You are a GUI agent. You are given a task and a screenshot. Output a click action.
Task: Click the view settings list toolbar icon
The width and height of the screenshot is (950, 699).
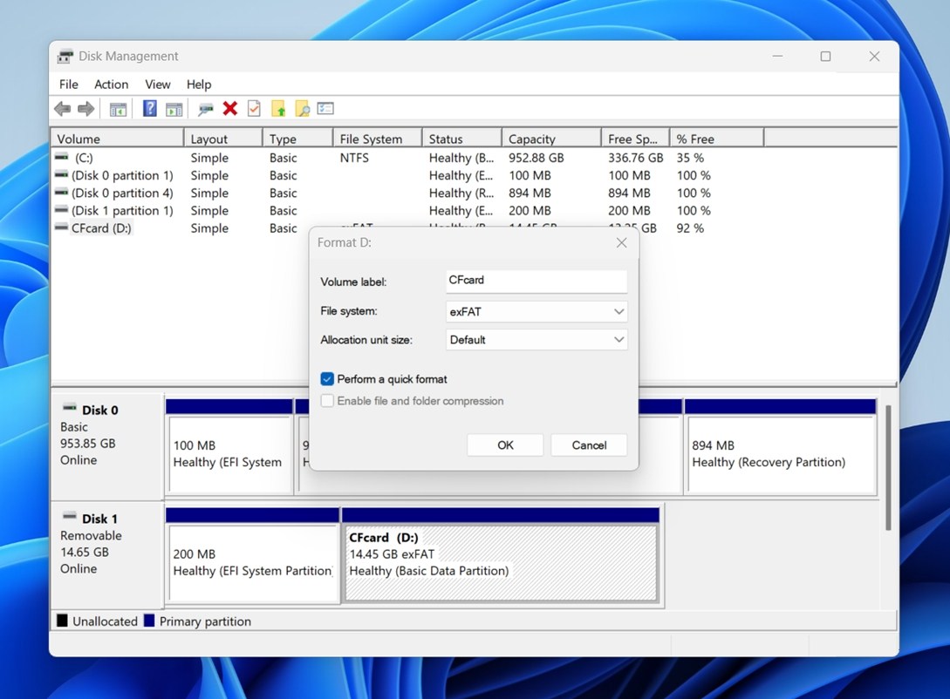pos(326,108)
